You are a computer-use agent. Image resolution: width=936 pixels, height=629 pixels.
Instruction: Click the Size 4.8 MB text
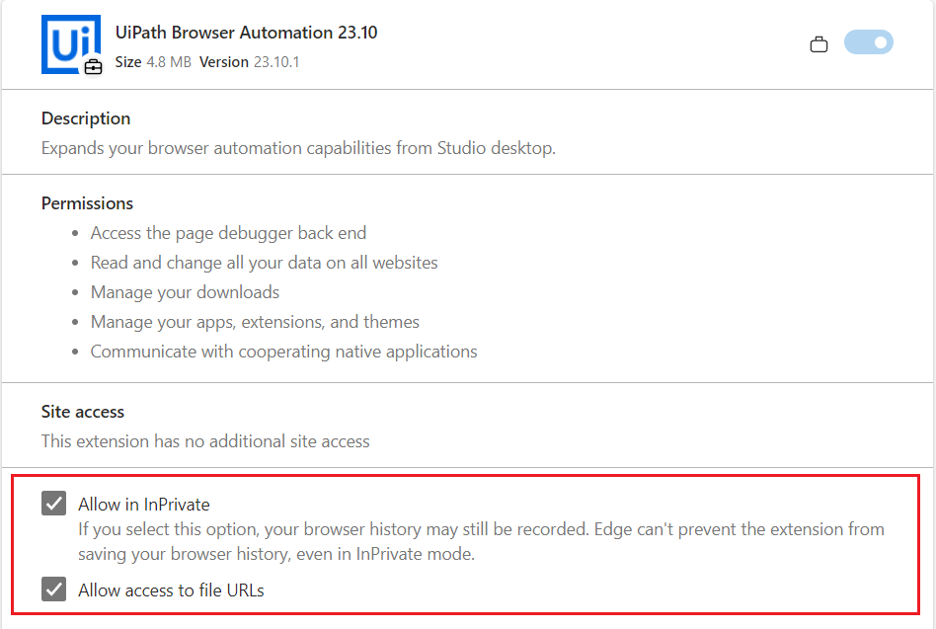(x=151, y=62)
